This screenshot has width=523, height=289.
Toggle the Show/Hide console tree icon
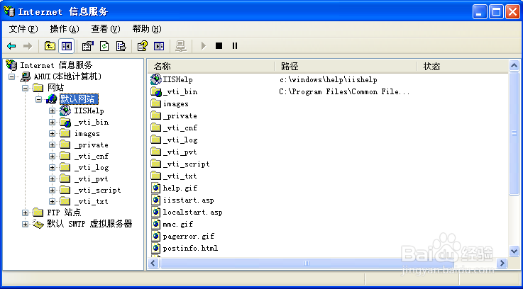coord(67,46)
